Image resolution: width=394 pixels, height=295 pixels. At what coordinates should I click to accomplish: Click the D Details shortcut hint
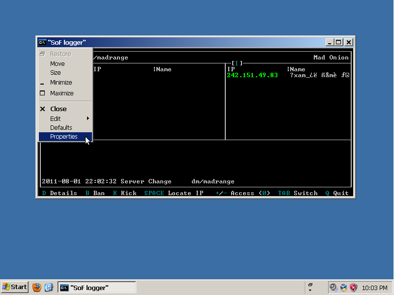pos(60,193)
